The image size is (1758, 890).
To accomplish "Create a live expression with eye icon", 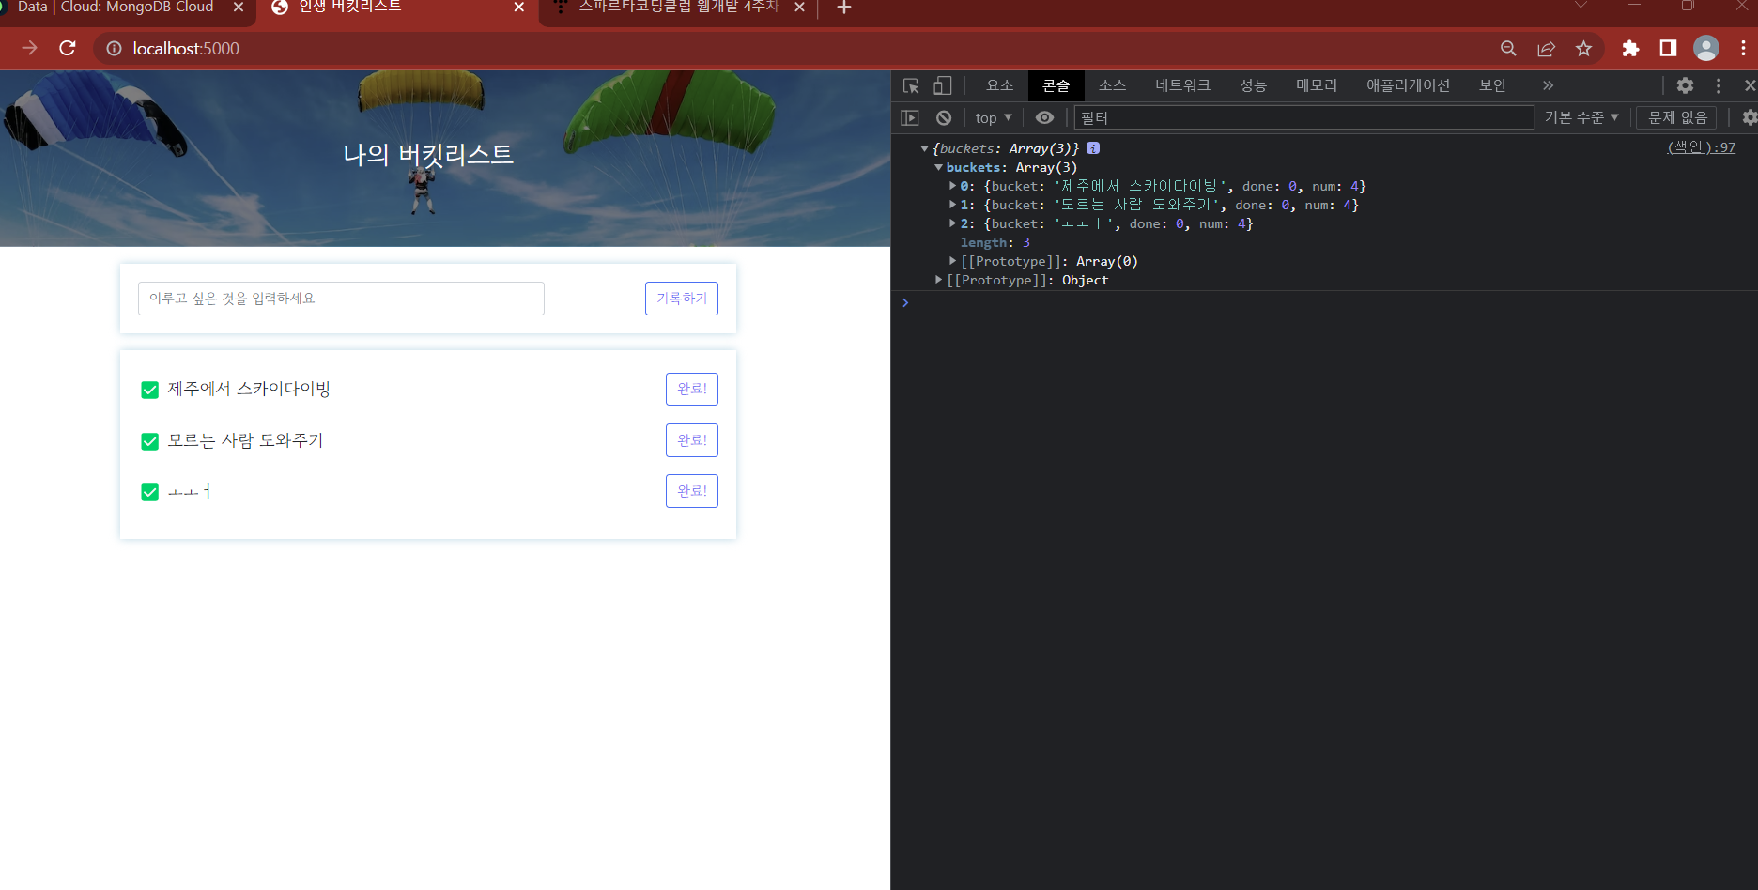I will pyautogui.click(x=1044, y=117).
